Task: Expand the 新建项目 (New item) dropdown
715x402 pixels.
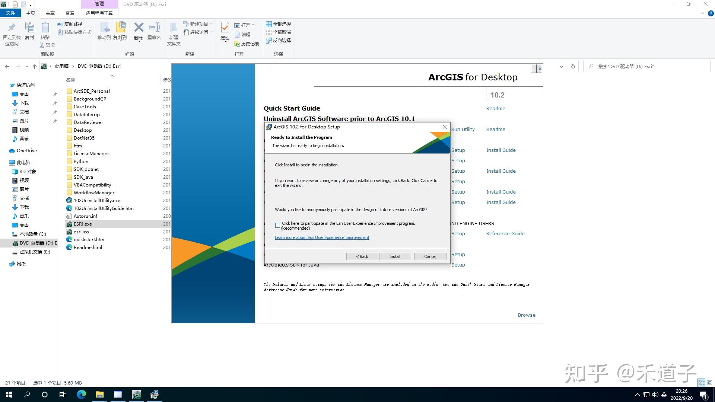Action: (x=211, y=24)
